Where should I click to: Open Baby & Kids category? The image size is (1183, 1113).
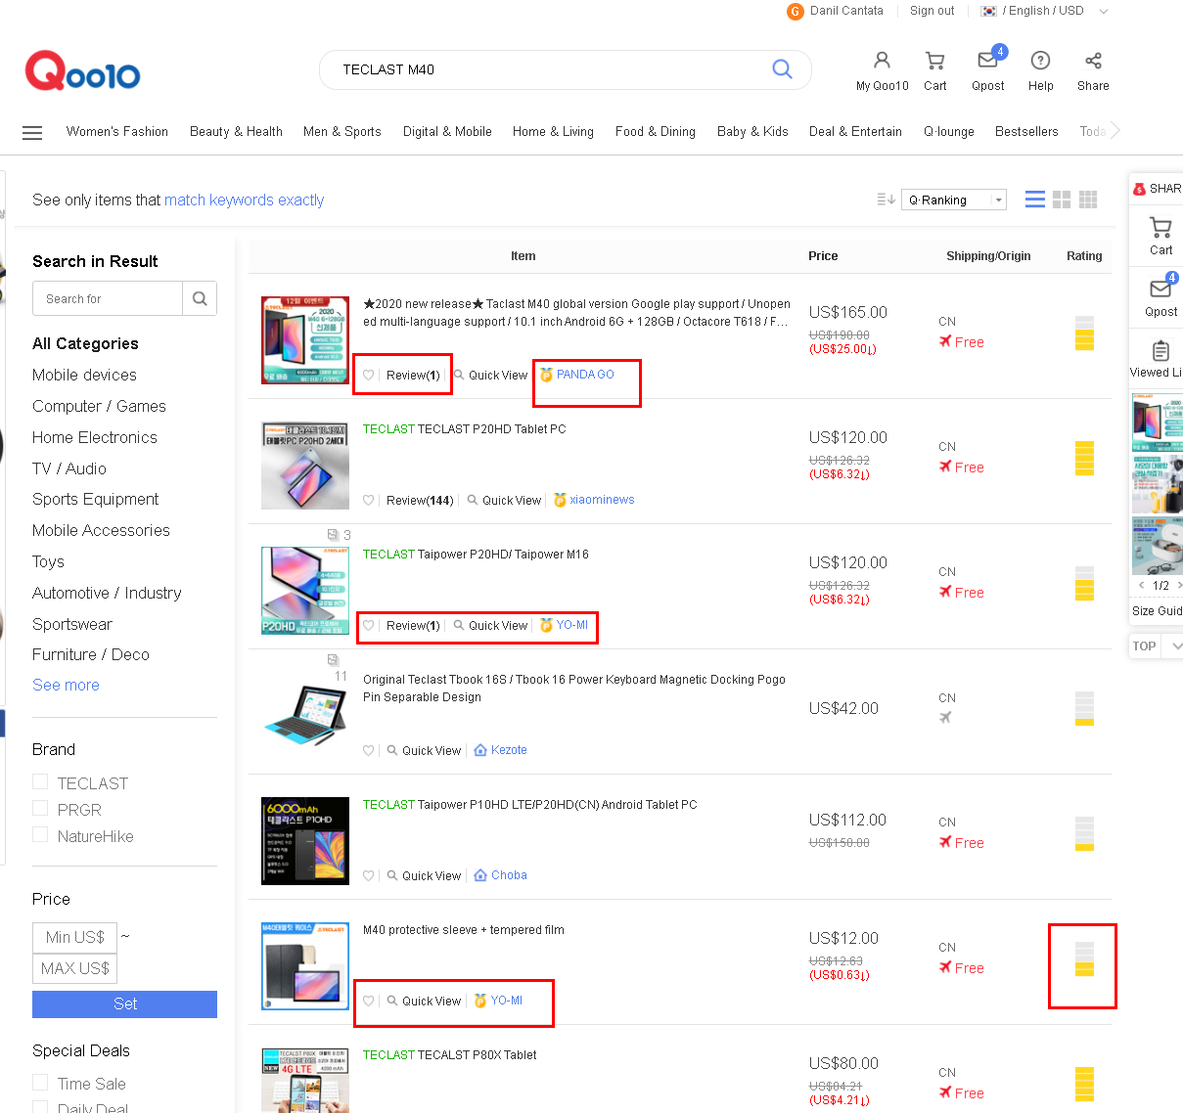pyautogui.click(x=752, y=132)
